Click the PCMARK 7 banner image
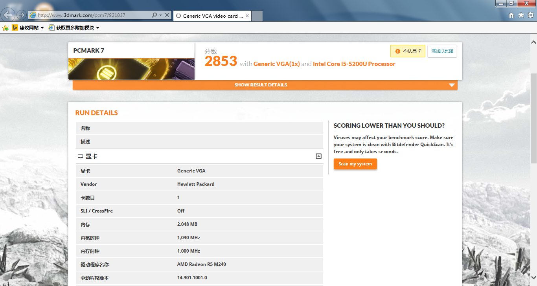This screenshot has width=537, height=286. (131, 69)
